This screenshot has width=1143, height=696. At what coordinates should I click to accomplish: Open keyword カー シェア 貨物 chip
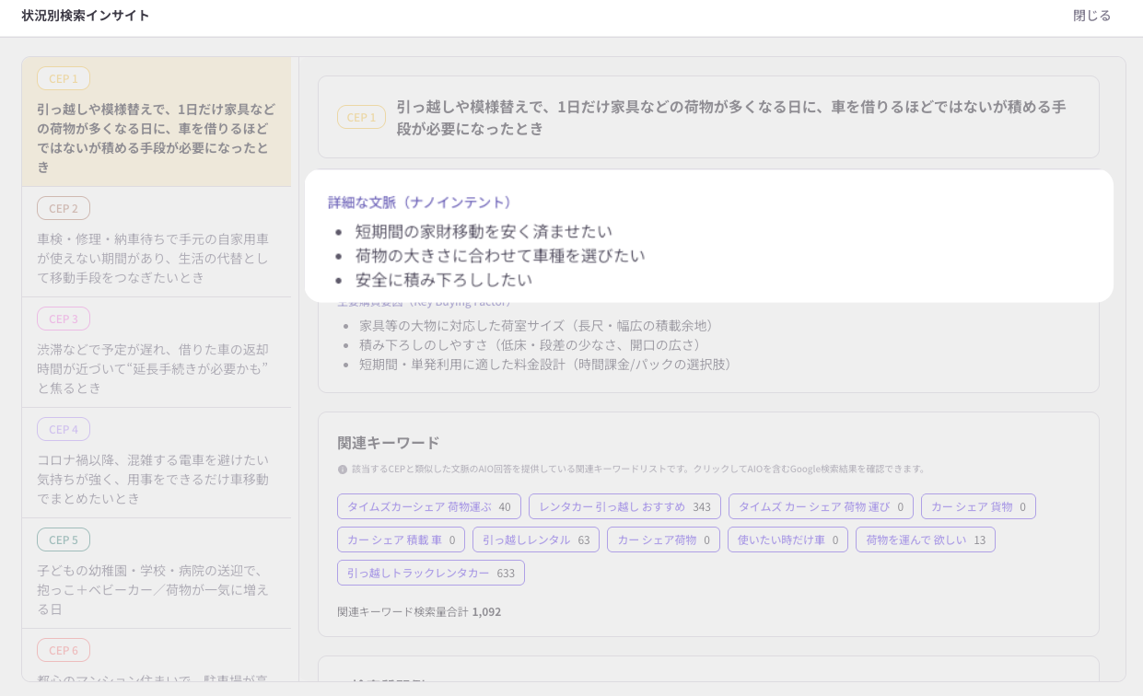tap(978, 506)
